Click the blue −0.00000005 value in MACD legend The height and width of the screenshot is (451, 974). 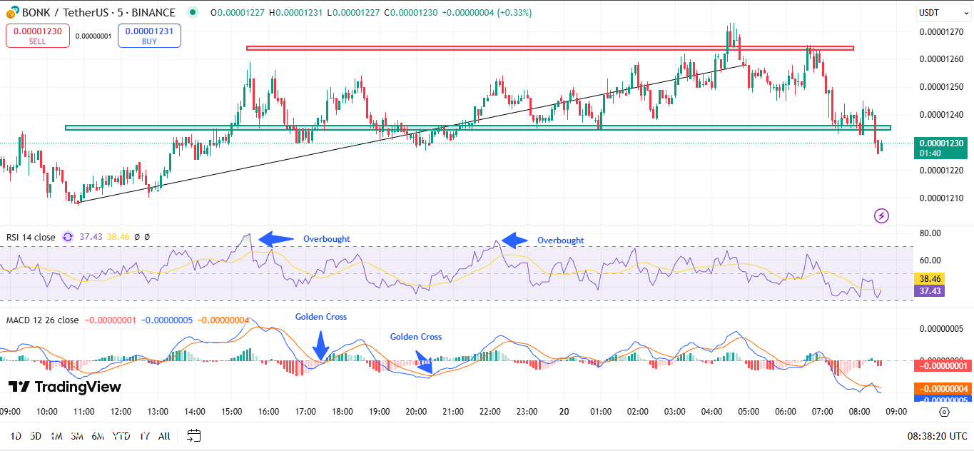166,320
